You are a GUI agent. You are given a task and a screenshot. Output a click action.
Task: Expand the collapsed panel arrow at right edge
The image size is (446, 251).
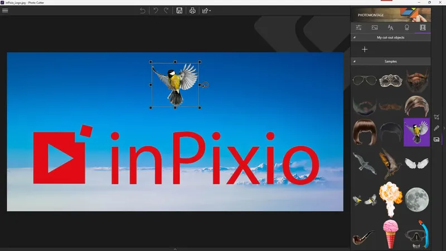pyautogui.click(x=444, y=128)
